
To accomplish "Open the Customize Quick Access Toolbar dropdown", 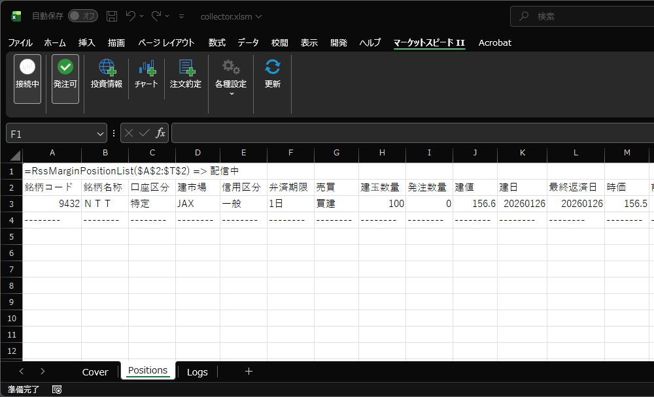I will (181, 16).
